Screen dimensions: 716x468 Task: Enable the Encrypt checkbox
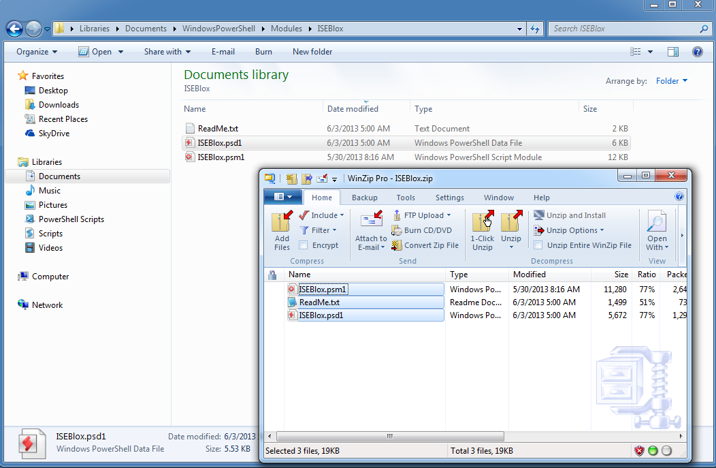[x=303, y=245]
